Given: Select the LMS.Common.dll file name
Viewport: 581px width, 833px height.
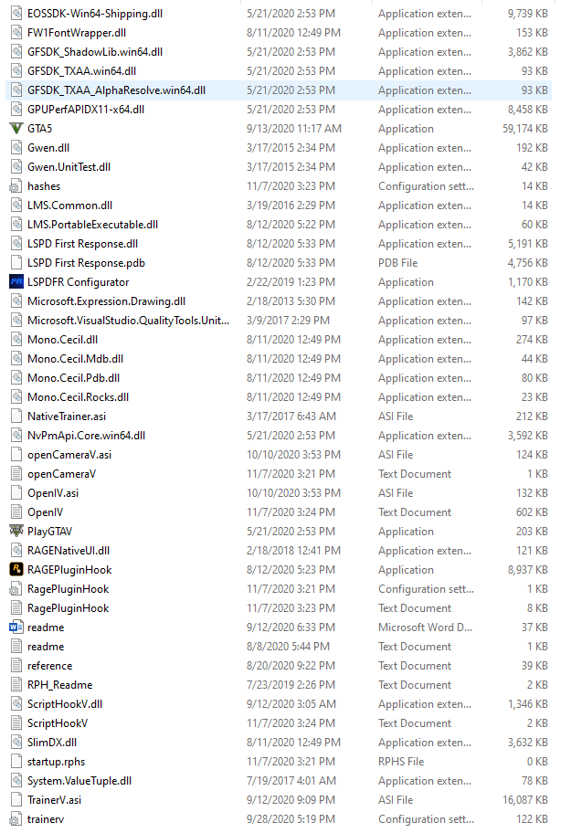Looking at the screenshot, I should 70,206.
